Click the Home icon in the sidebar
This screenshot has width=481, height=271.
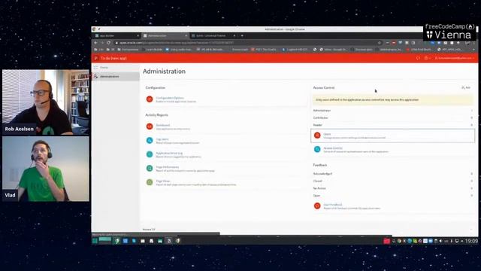[x=95, y=67]
